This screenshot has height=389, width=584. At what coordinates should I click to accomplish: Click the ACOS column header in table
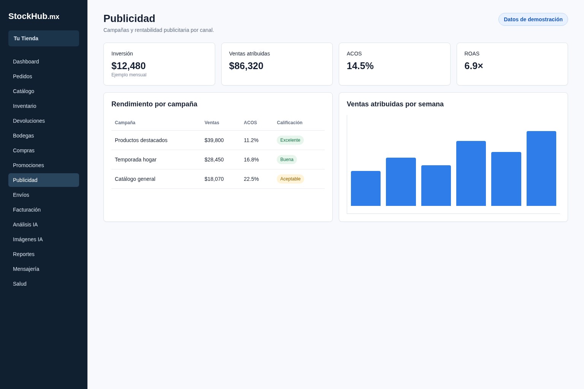(250, 123)
